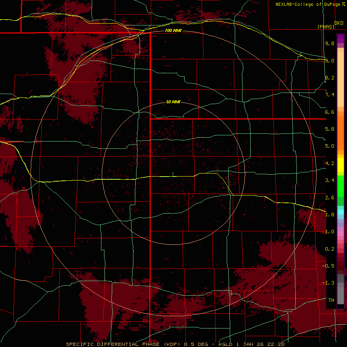This screenshot has width=347, height=347.
Task: Click the 6.6 value on the color scale
Action: (x=330, y=112)
